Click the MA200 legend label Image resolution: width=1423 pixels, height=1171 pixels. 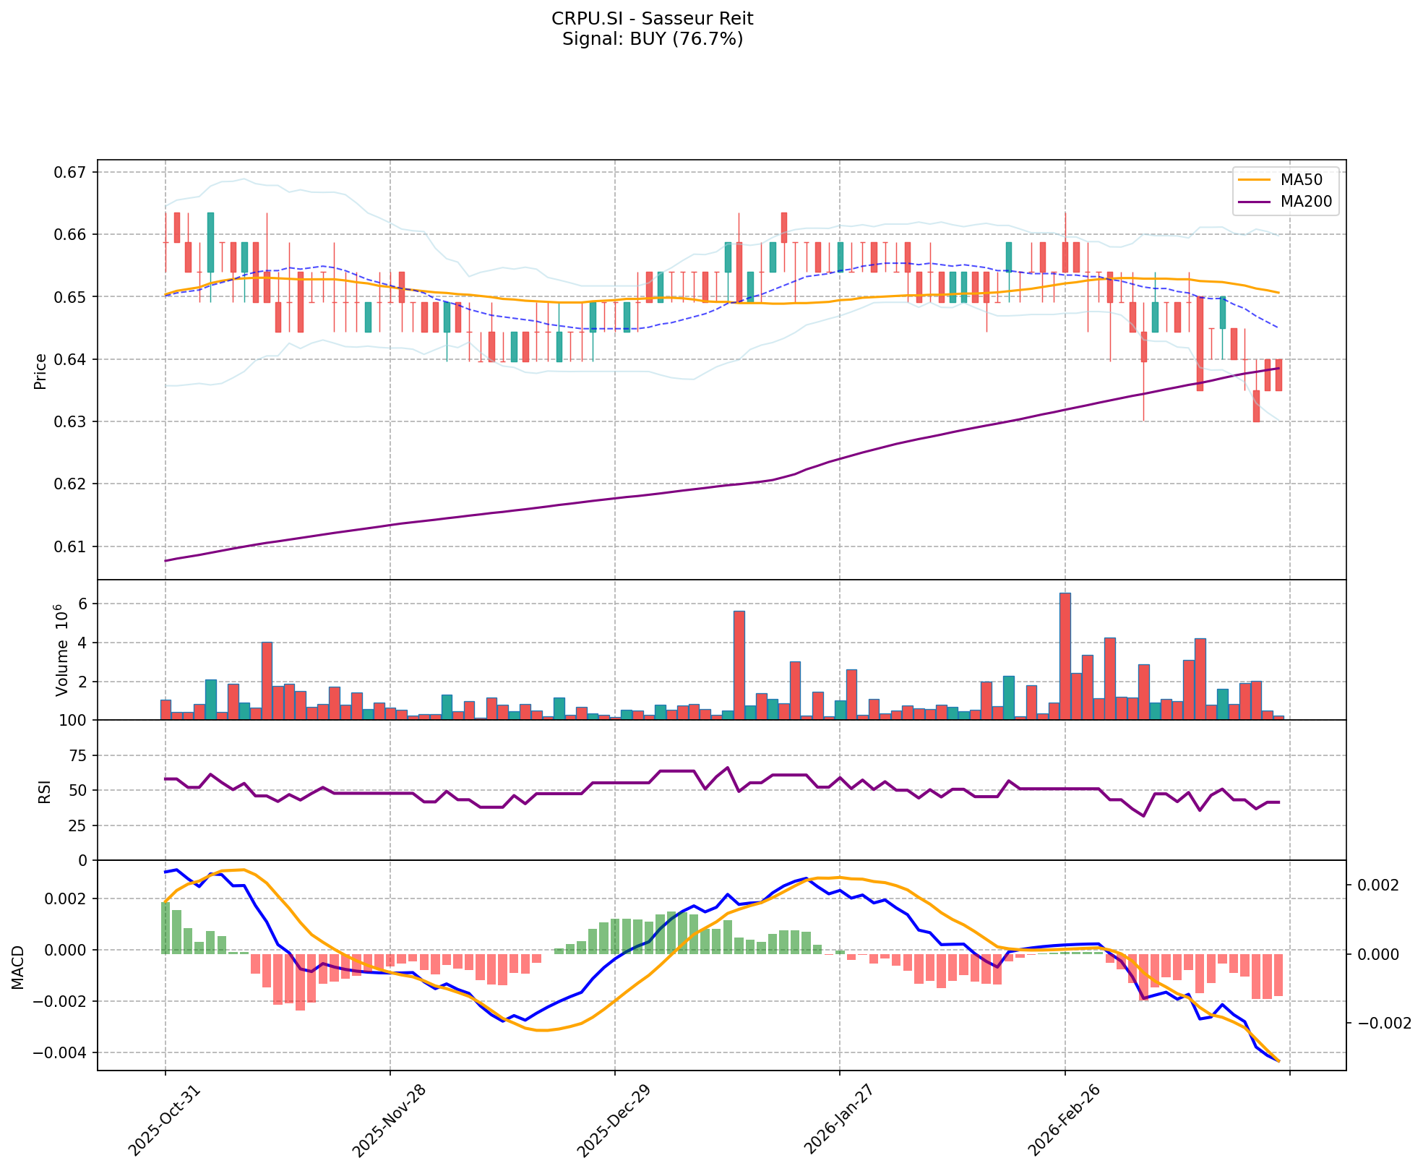point(1305,202)
